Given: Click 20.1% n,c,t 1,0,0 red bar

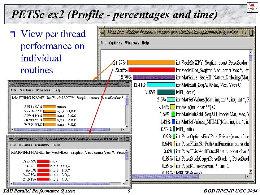Looking at the screenshot, I should coord(43,170).
